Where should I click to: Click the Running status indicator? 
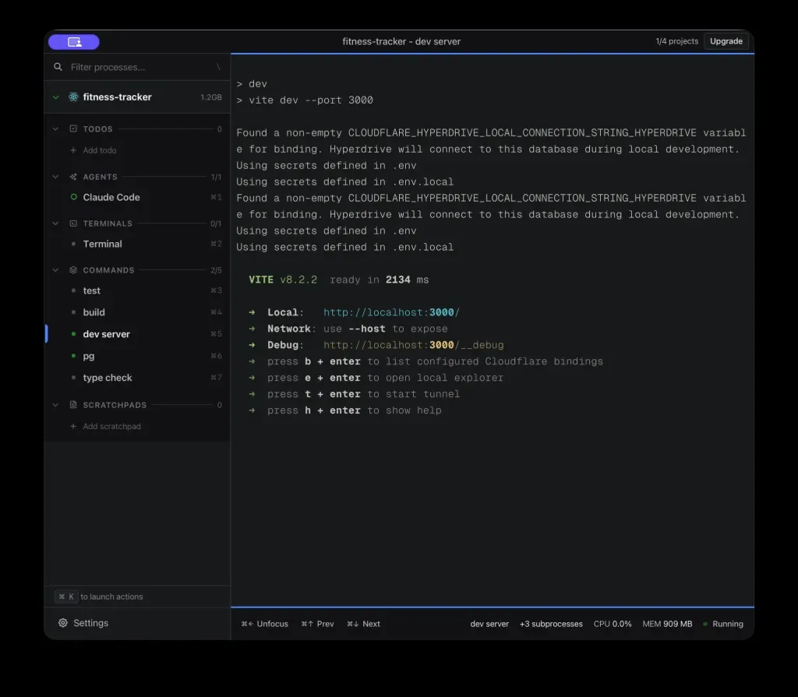click(723, 624)
